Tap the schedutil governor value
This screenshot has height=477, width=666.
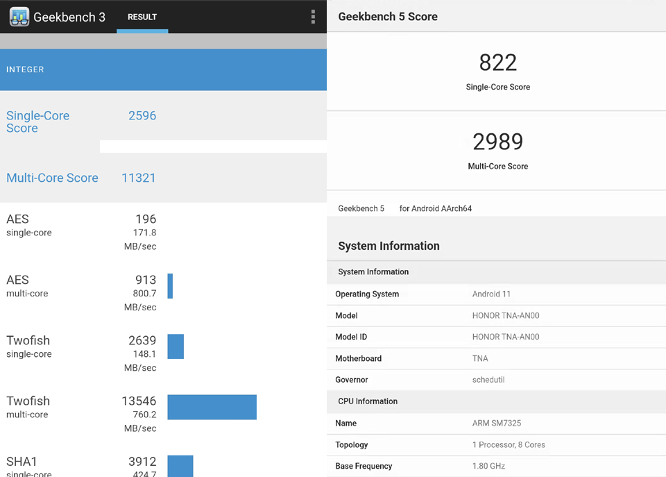488,380
